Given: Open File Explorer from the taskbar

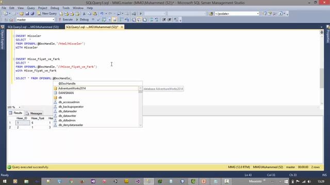Looking at the screenshot, I should [x=26, y=181].
